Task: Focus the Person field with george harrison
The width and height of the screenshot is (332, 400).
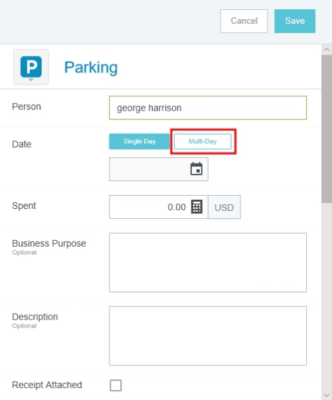Action: (208, 107)
